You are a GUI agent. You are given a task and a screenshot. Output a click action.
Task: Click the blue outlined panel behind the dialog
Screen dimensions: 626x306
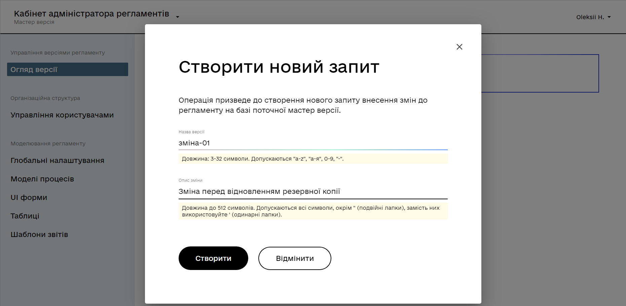[540, 73]
